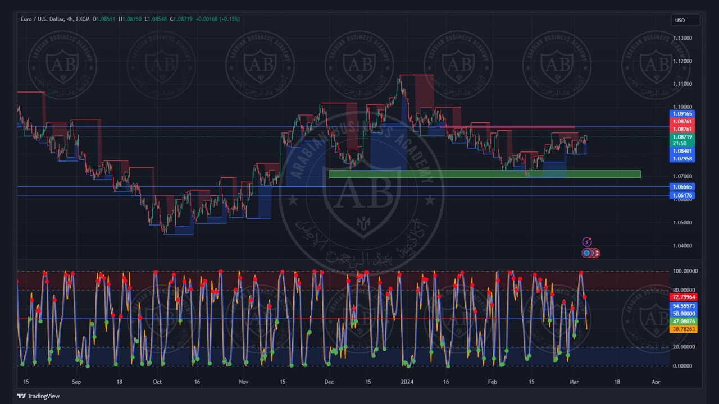Click the Sep label on time axis
The height and width of the screenshot is (404, 719).
click(x=76, y=382)
